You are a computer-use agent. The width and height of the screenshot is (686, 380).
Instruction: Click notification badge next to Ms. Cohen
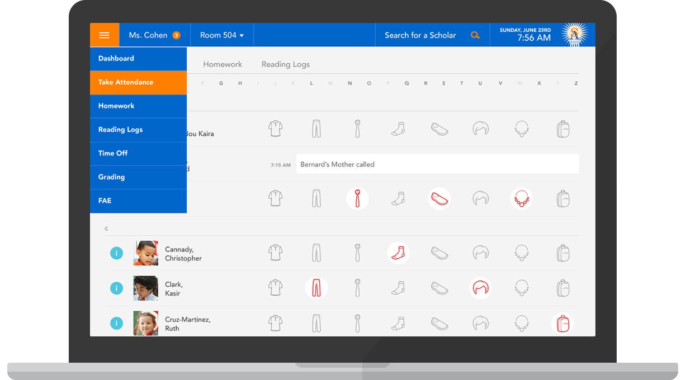click(x=176, y=35)
